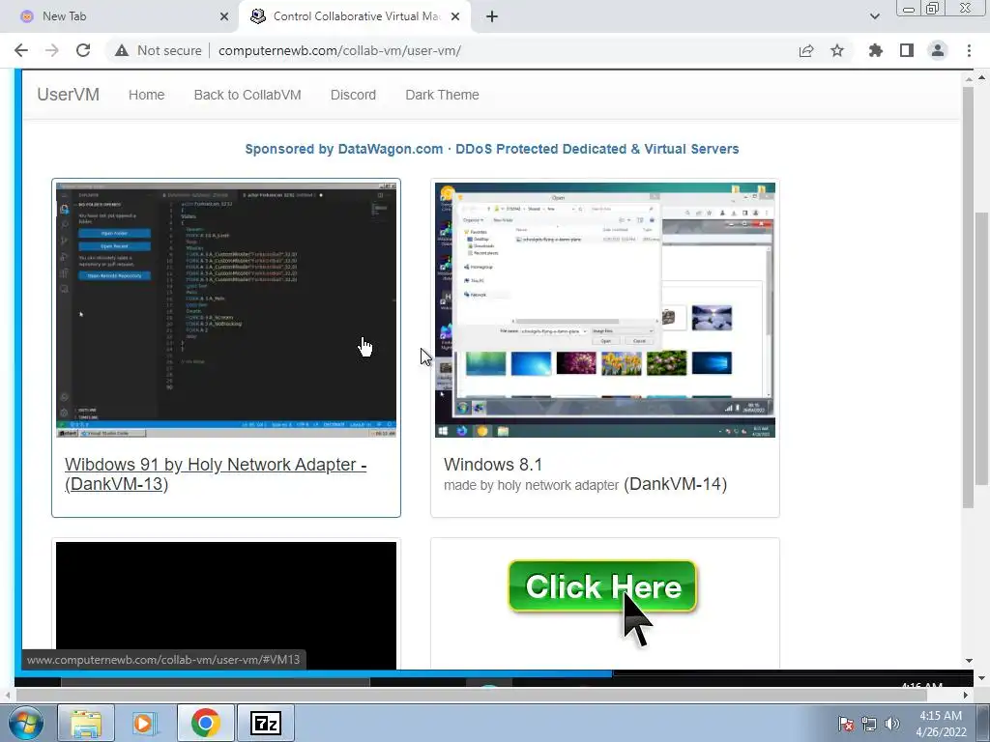990x742 pixels.
Task: Open the volume tray icon
Action: tap(891, 724)
